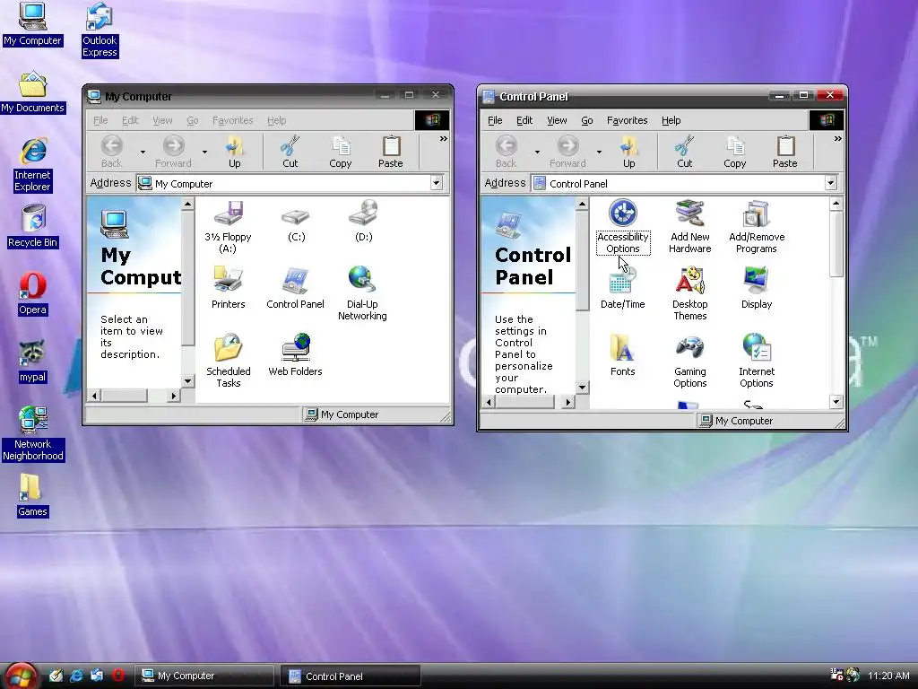Open the Fonts folder icon
Image resolution: width=918 pixels, height=689 pixels.
tap(622, 355)
